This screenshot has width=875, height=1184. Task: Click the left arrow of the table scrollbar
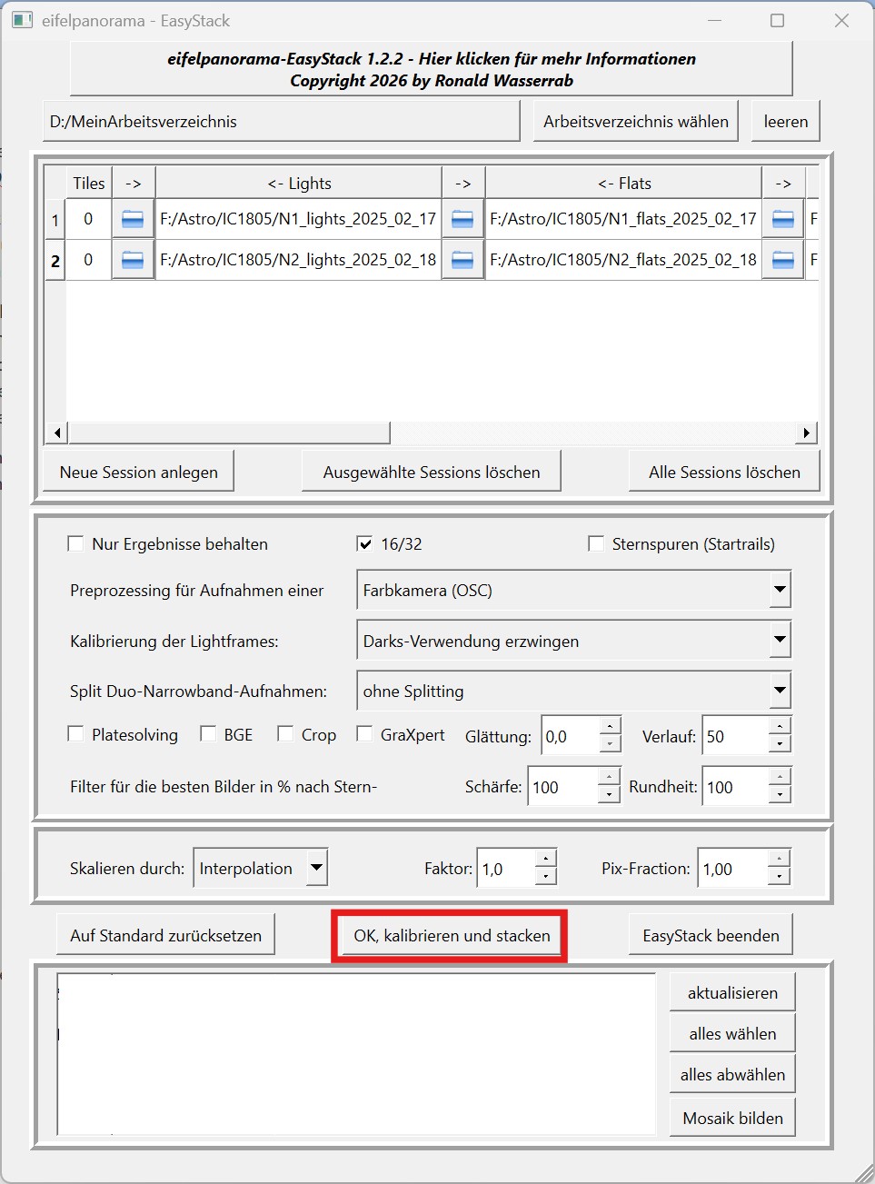point(57,433)
